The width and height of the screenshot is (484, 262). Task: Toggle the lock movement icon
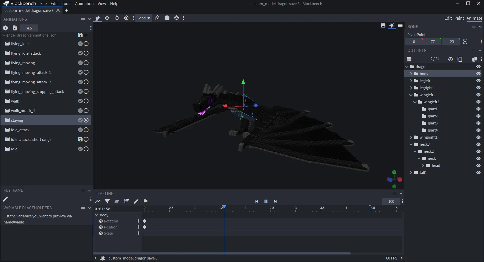pos(157,18)
